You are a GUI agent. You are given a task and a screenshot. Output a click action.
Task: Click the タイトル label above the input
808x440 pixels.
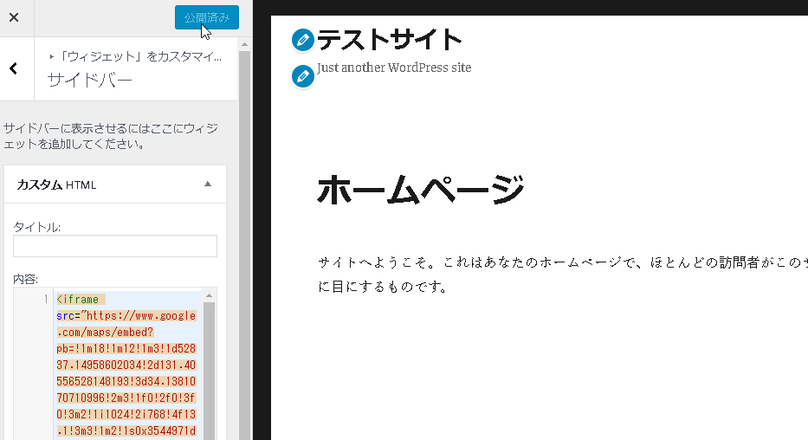tap(36, 226)
